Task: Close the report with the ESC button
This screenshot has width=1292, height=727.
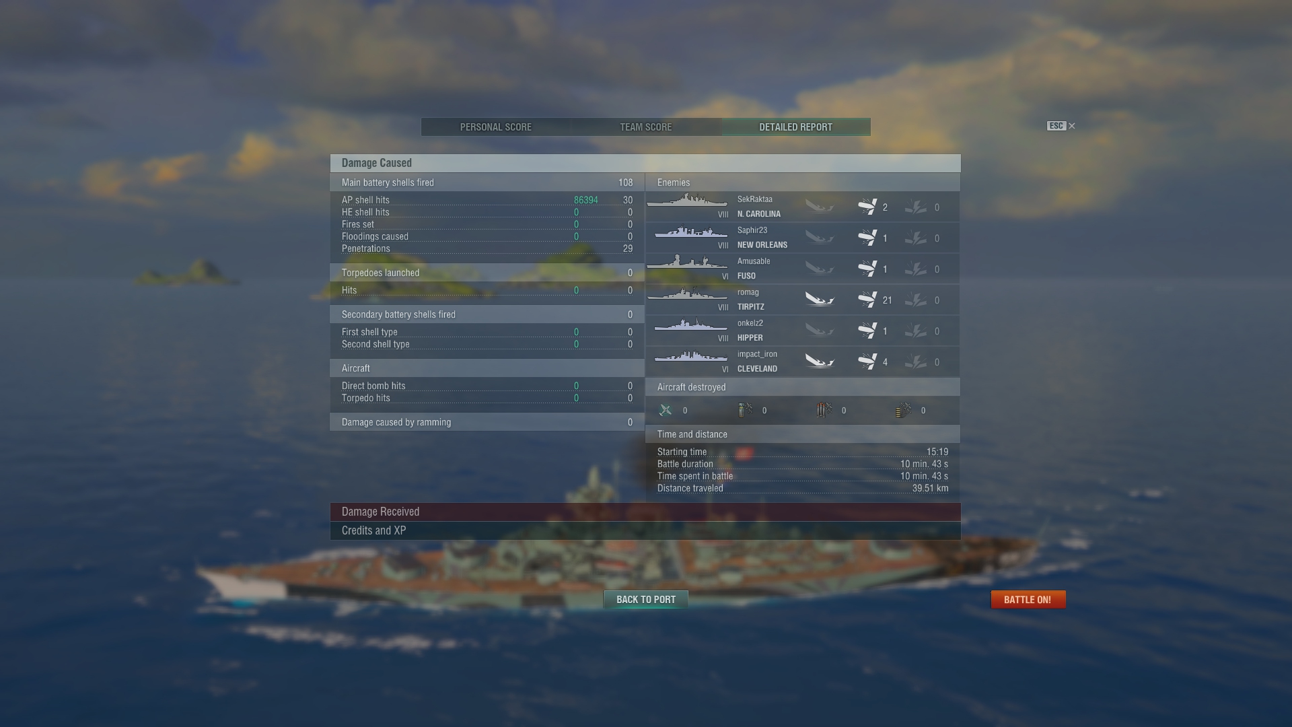Action: (x=1061, y=126)
